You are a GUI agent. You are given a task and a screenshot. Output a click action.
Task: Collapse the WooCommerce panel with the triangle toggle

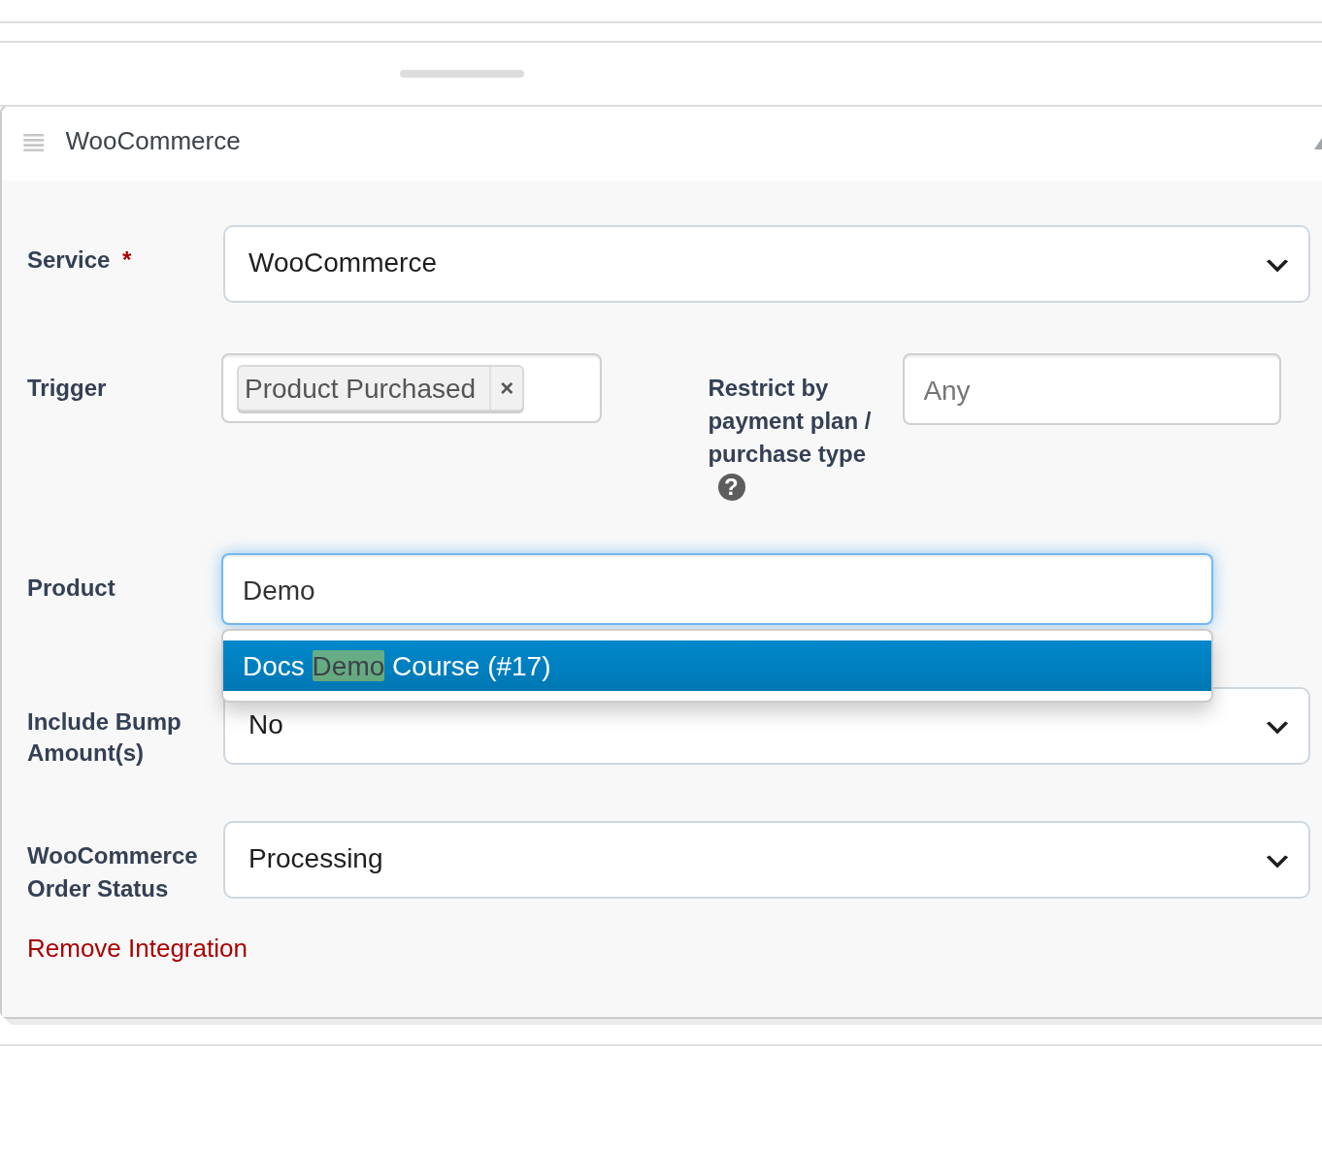(x=1317, y=144)
